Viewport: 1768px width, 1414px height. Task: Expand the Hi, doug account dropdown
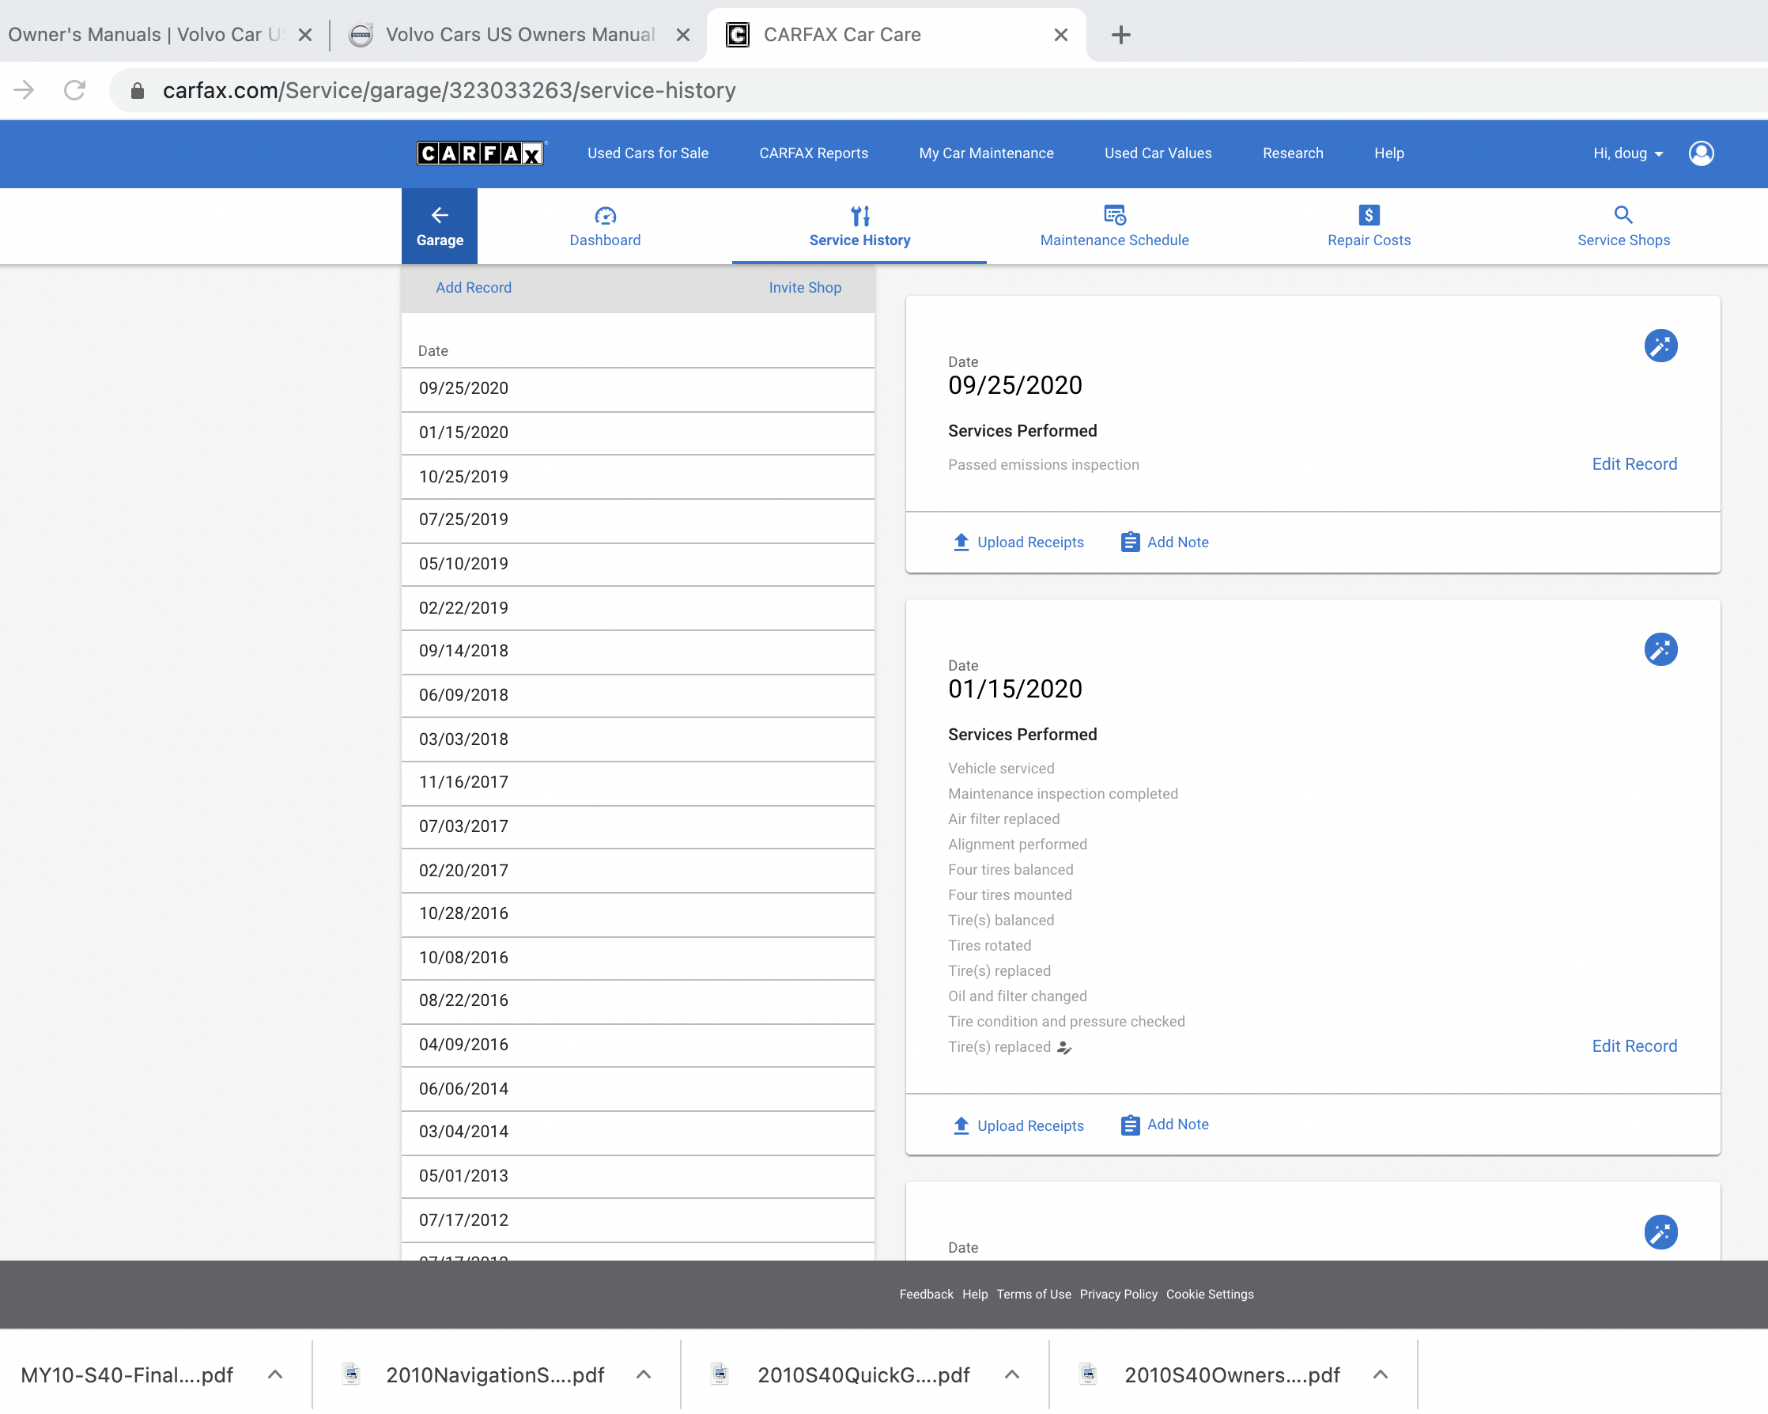(x=1628, y=153)
